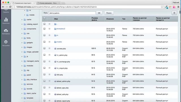Click the OK button next to the path
The width and height of the screenshot is (181, 102).
tap(99, 13)
